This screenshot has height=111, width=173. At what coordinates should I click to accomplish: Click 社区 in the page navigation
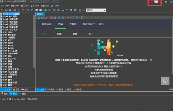101,24
